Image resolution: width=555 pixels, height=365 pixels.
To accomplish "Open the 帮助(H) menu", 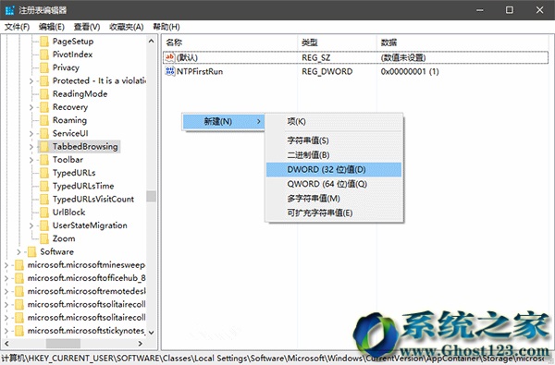I will pos(166,27).
